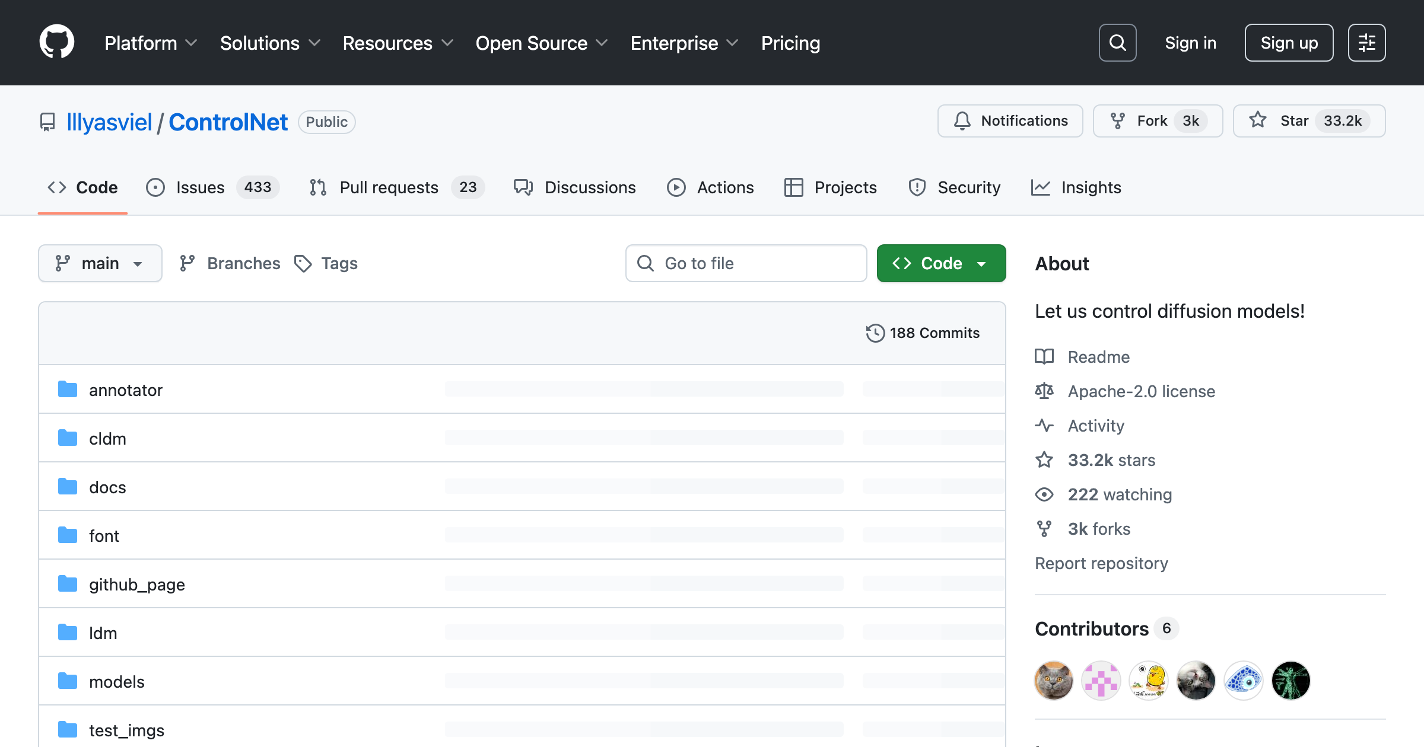Click the commits history clock icon
The width and height of the screenshot is (1424, 747).
click(875, 333)
